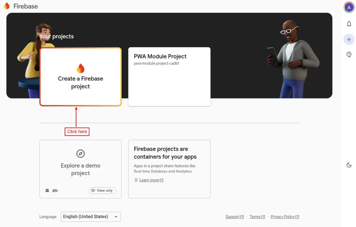Click the 'Your projects' heading
Viewport: 356px width, 227px height.
point(57,36)
